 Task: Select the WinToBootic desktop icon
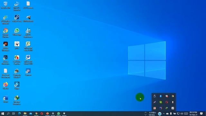click(x=28, y=18)
